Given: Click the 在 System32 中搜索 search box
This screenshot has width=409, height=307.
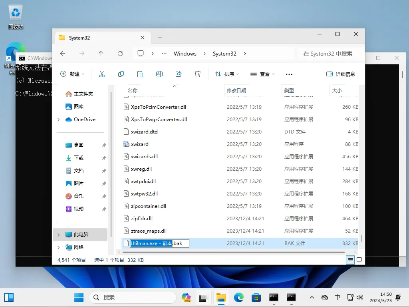Looking at the screenshot, I should click(330, 54).
